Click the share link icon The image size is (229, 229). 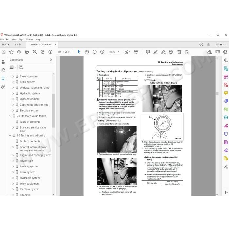point(210,52)
